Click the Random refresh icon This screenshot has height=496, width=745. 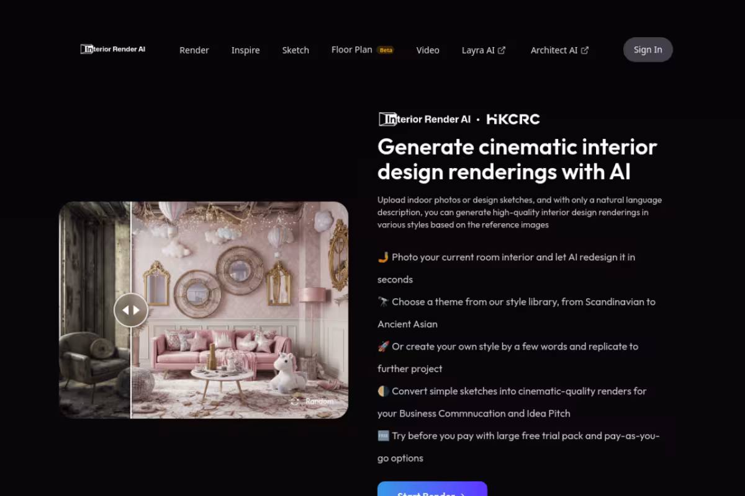[295, 401]
